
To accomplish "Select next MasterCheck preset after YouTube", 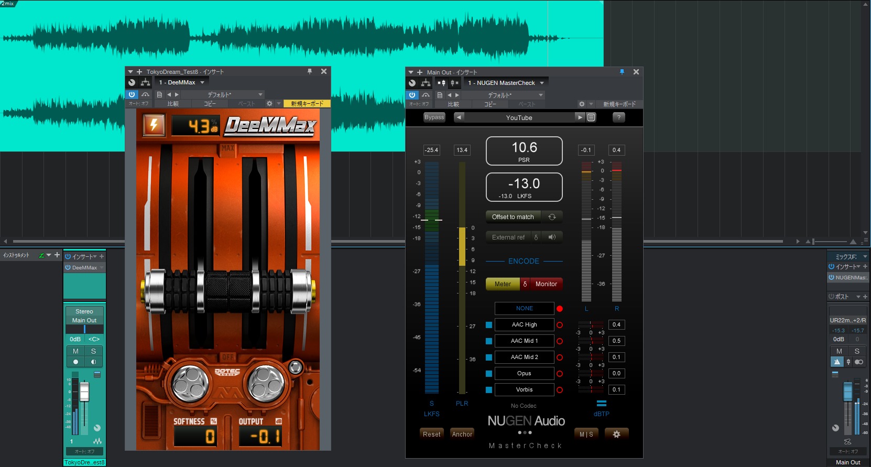I will click(x=580, y=117).
